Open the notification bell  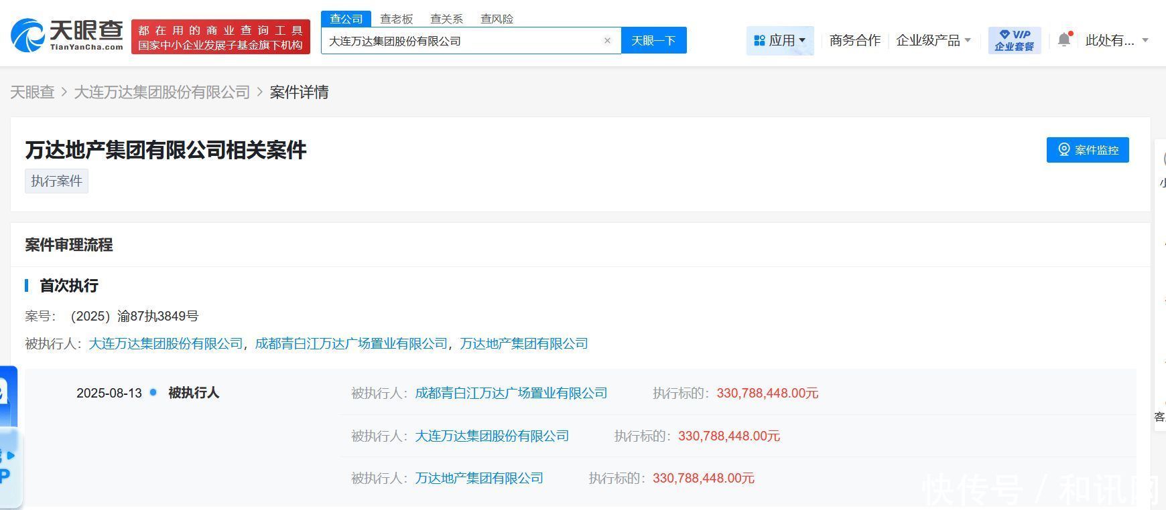pyautogui.click(x=1064, y=40)
